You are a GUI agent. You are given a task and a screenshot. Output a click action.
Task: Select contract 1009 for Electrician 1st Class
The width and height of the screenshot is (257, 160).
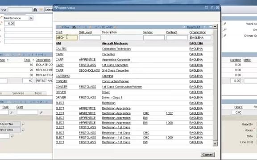pos(169,138)
